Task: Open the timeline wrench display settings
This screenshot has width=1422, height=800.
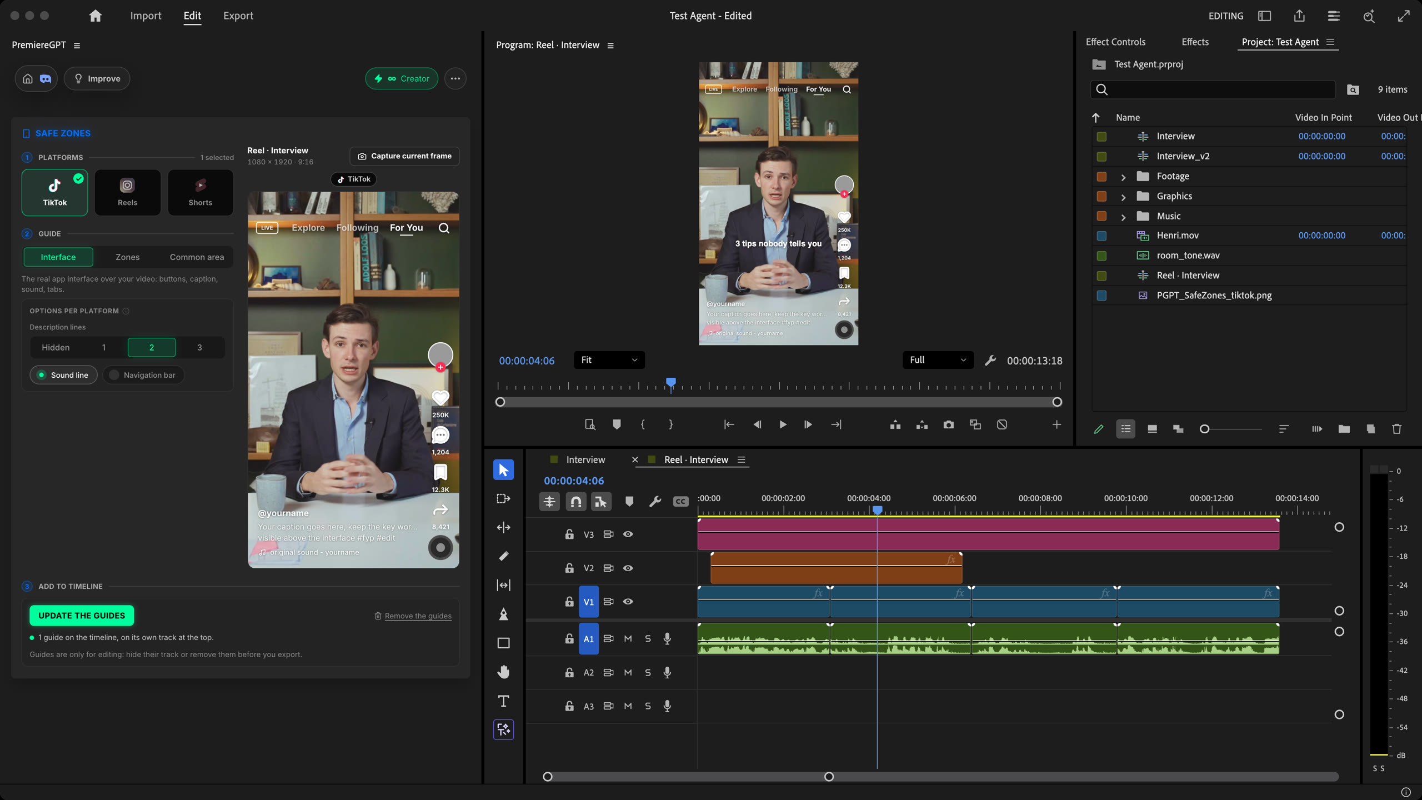Action: pos(655,502)
